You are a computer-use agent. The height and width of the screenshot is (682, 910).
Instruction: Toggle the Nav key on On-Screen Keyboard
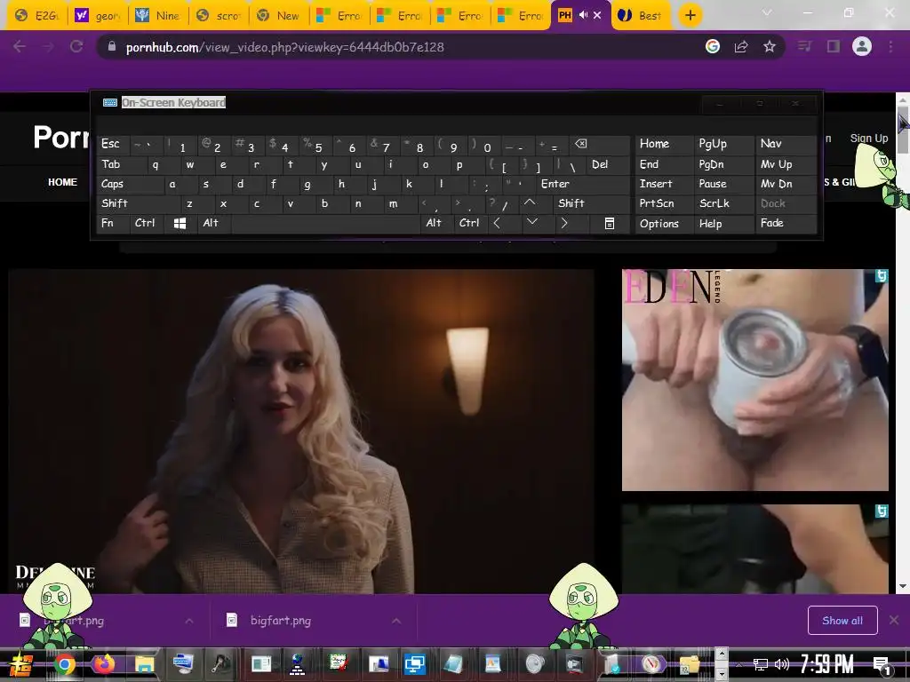coord(786,144)
